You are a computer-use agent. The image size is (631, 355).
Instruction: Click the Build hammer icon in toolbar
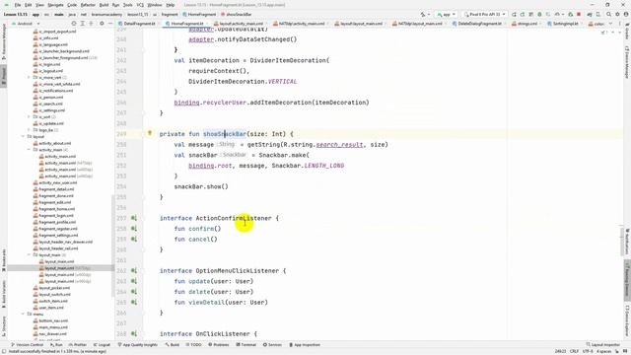pyautogui.click(x=423, y=14)
